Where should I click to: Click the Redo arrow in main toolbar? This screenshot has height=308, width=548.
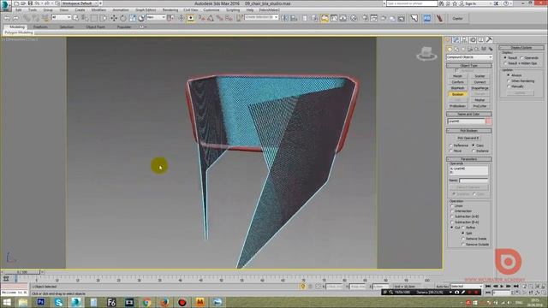[x=15, y=18]
